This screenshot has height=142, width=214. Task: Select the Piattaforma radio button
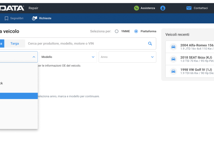point(136,32)
